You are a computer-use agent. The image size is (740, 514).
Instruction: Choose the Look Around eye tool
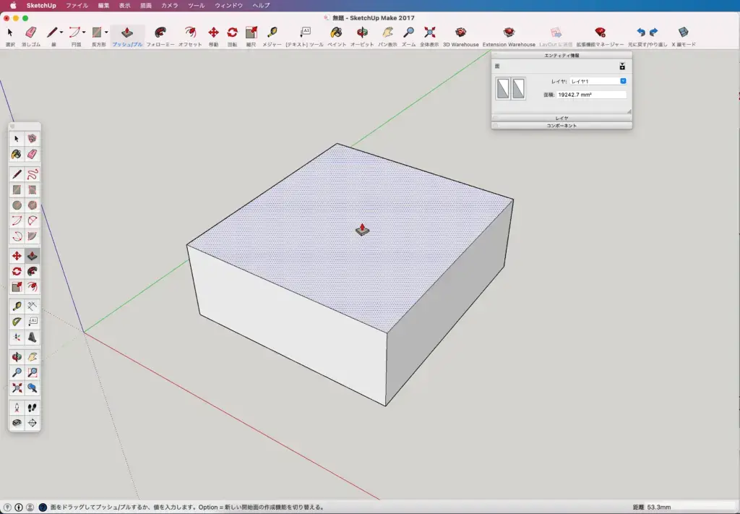click(17, 423)
